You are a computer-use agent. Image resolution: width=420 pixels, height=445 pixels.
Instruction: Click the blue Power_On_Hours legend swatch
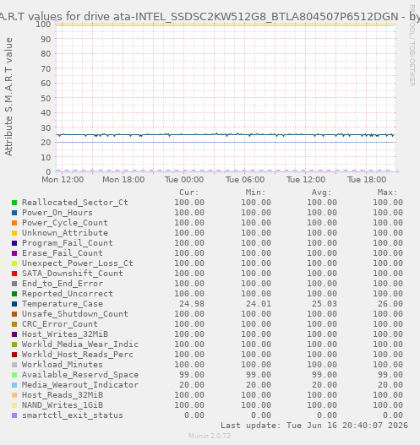(x=14, y=213)
